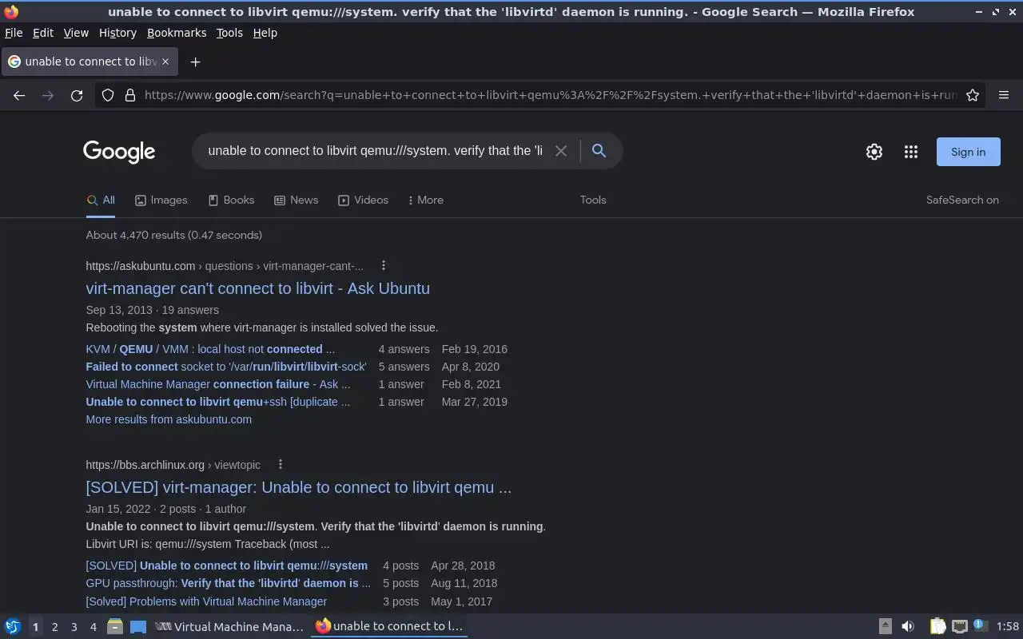Open Firefox hamburger application menu

[1004, 95]
